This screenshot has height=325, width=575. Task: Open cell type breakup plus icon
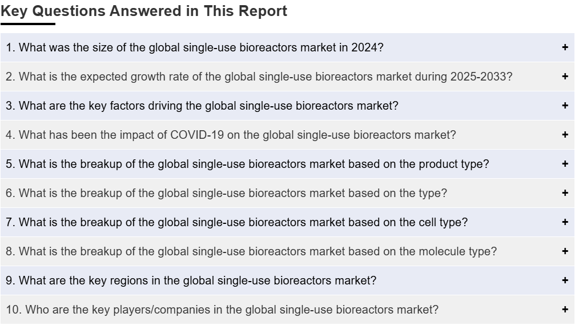click(565, 222)
